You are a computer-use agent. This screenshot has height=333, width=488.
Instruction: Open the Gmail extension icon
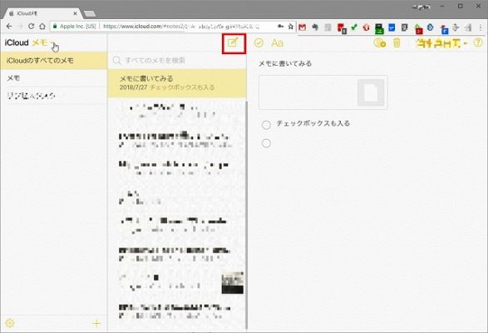[303, 27]
